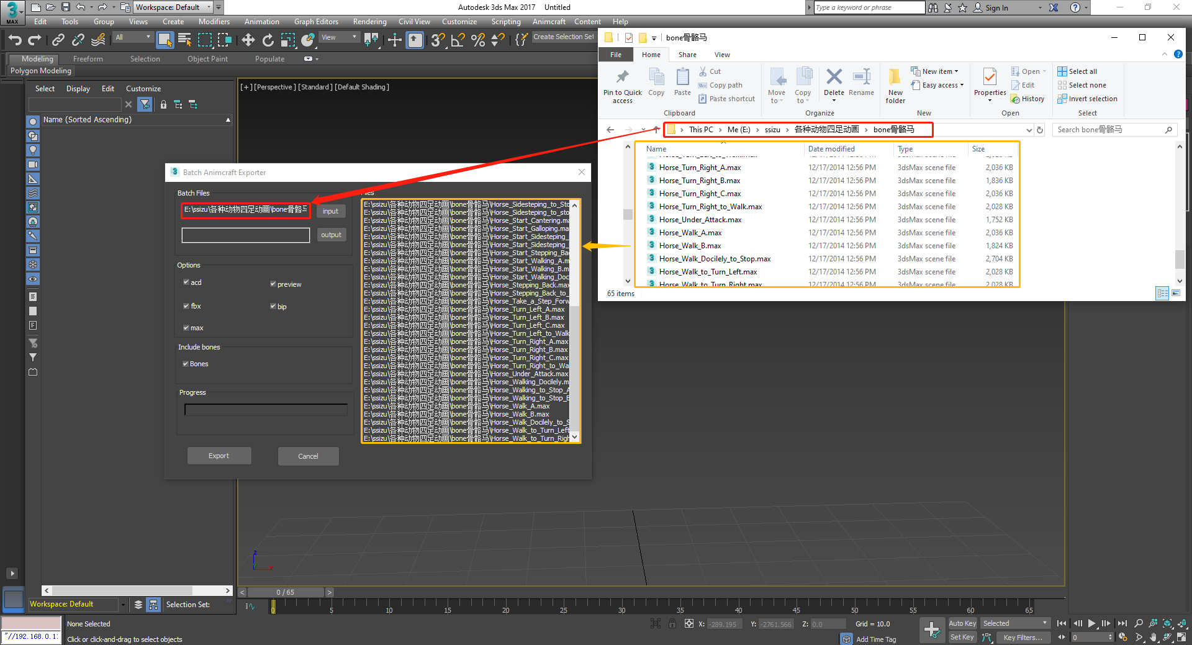
Task: Show lights filter in scene explorer
Action: [33, 150]
